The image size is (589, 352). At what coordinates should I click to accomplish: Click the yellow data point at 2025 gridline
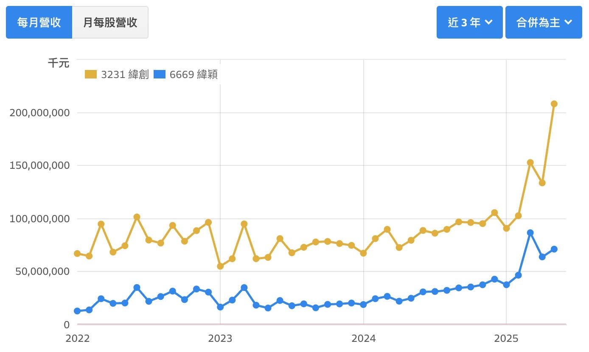506,228
